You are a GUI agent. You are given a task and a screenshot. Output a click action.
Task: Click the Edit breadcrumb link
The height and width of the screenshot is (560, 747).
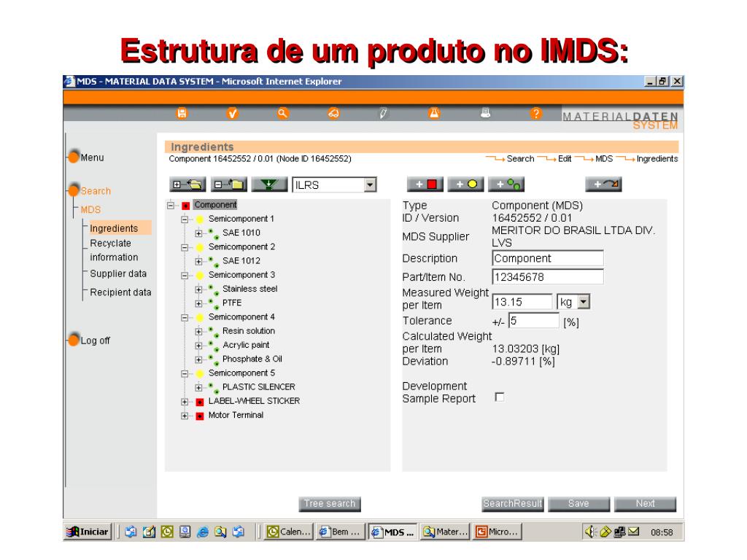[x=565, y=159]
